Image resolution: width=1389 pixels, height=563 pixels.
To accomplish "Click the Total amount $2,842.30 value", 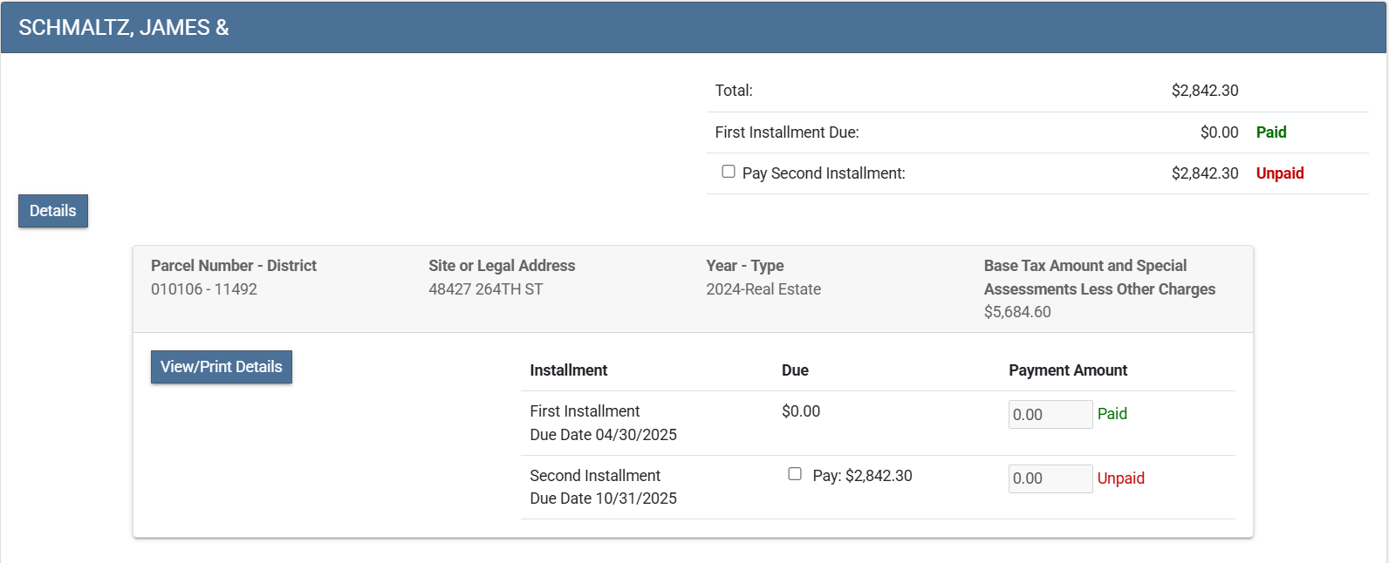I will pyautogui.click(x=1204, y=91).
